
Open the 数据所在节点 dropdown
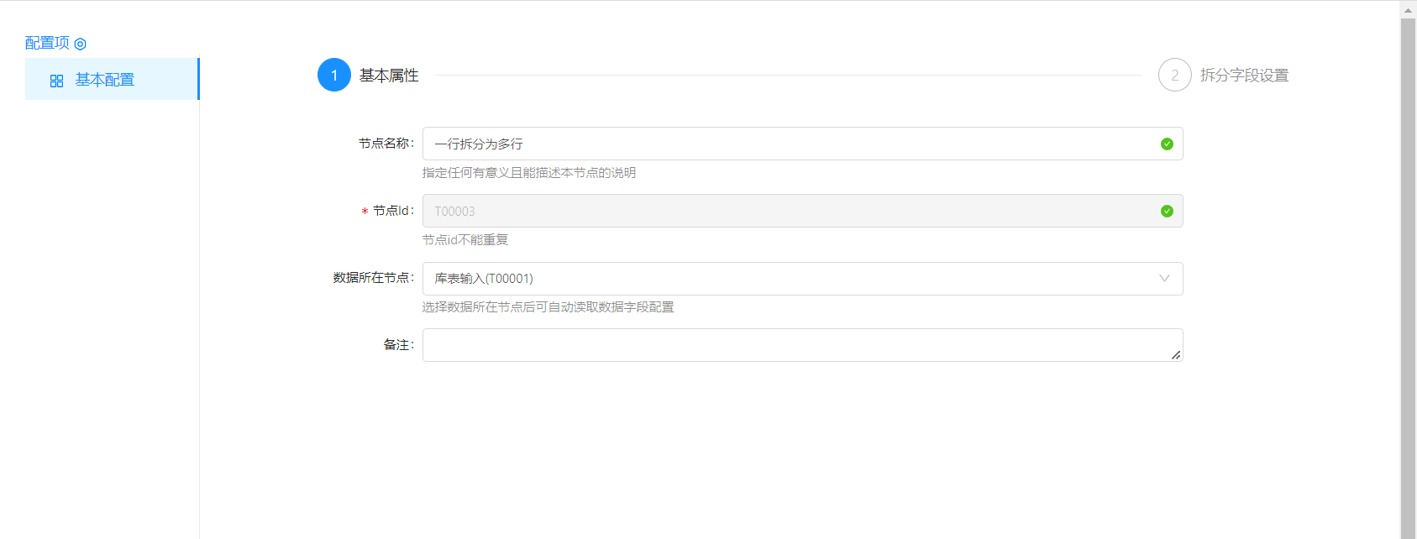coord(790,279)
